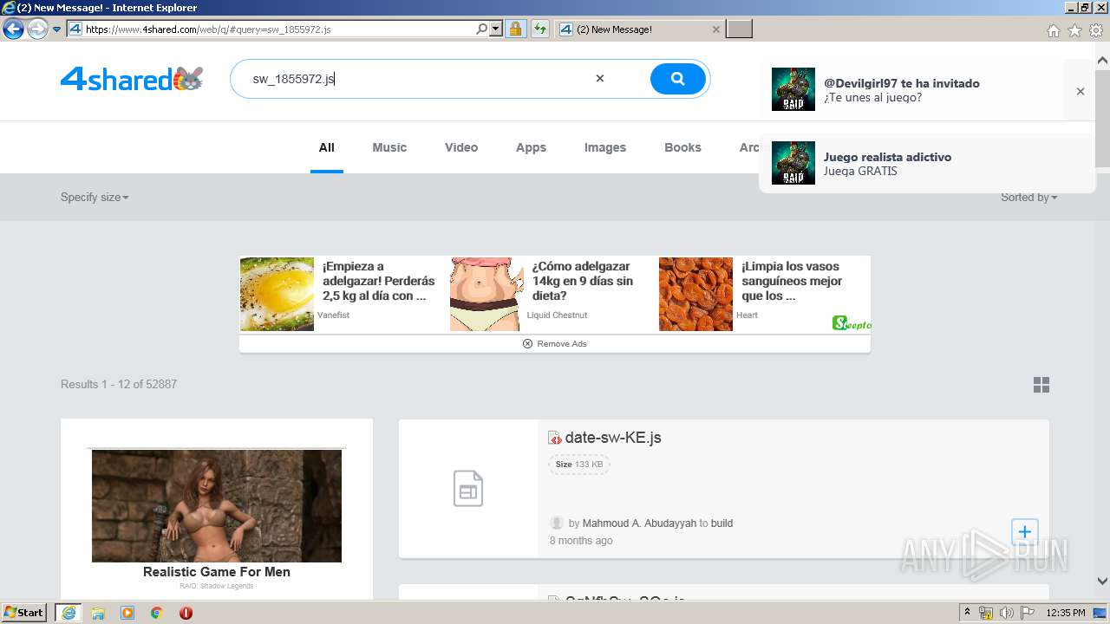This screenshot has width=1110, height=624.
Task: Open the red Opera taskbar icon
Action: [186, 613]
